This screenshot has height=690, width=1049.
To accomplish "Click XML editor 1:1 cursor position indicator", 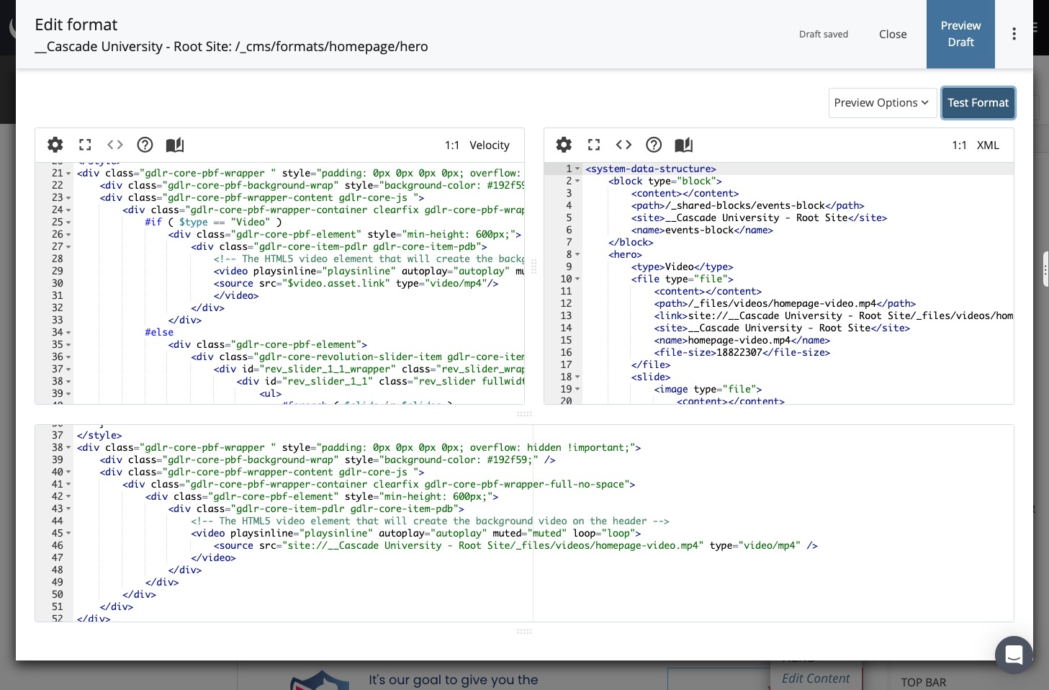I will tap(959, 145).
